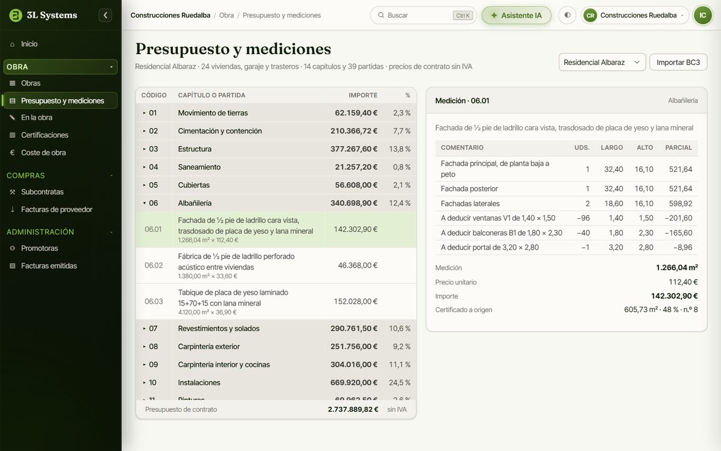Open Obras in the sidebar
Viewport: 721px width, 451px height.
click(60, 83)
